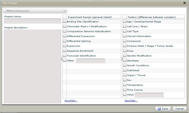This screenshot has height=113, width=189.
Task: Tick the Expression checkbox
Action: (65, 46)
